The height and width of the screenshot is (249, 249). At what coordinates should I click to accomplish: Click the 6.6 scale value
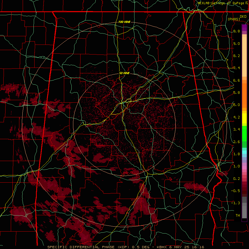point(237,80)
